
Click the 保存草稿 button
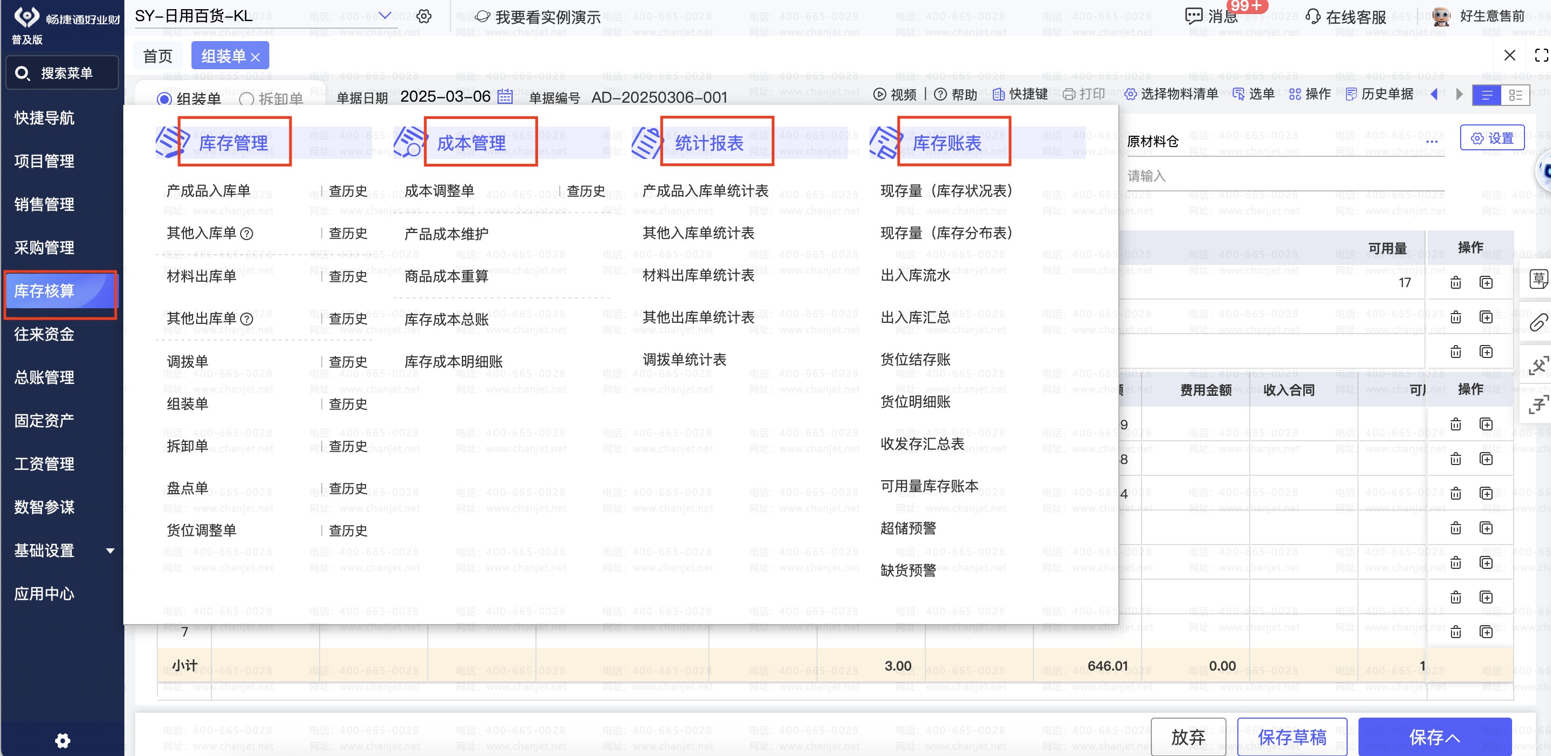[1291, 737]
